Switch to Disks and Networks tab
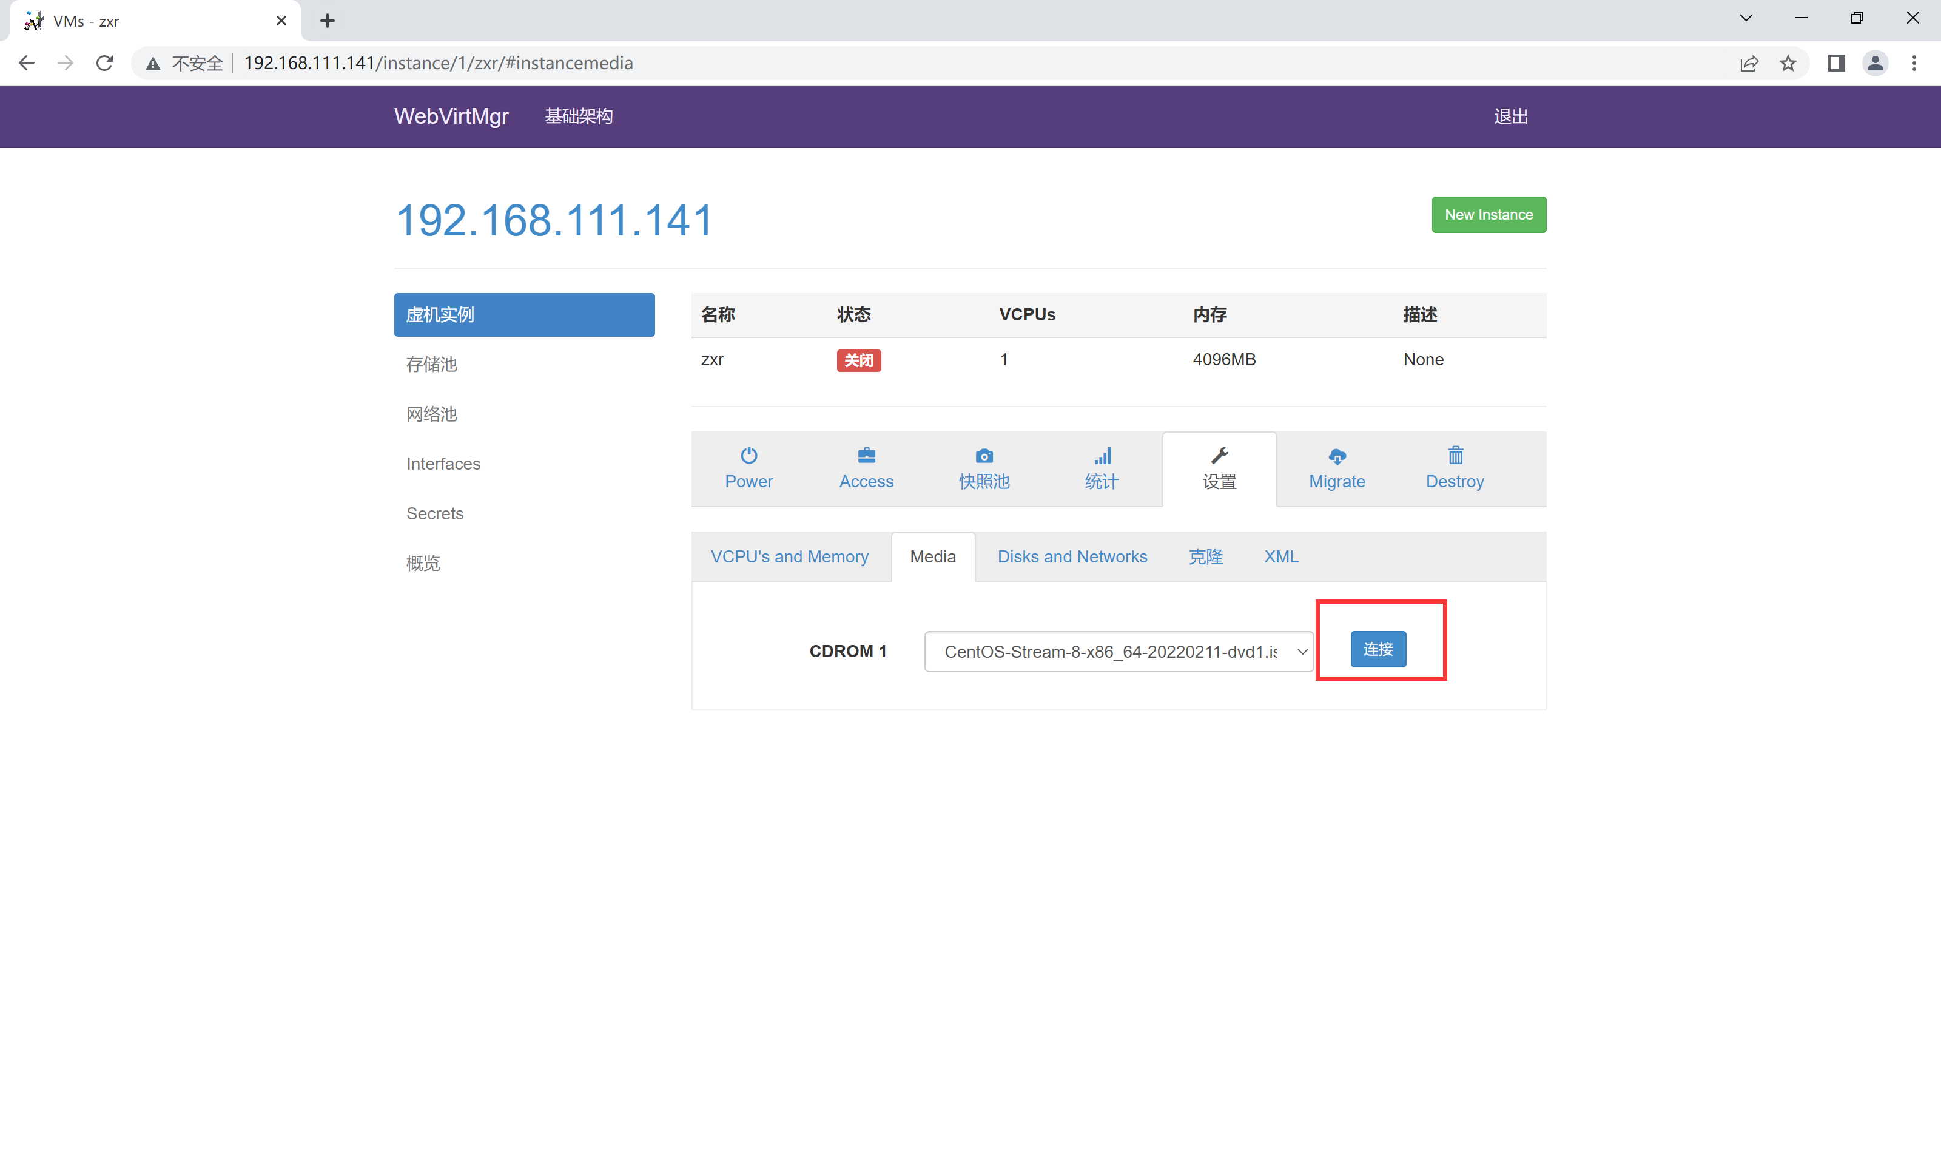This screenshot has width=1941, height=1165. click(1072, 556)
